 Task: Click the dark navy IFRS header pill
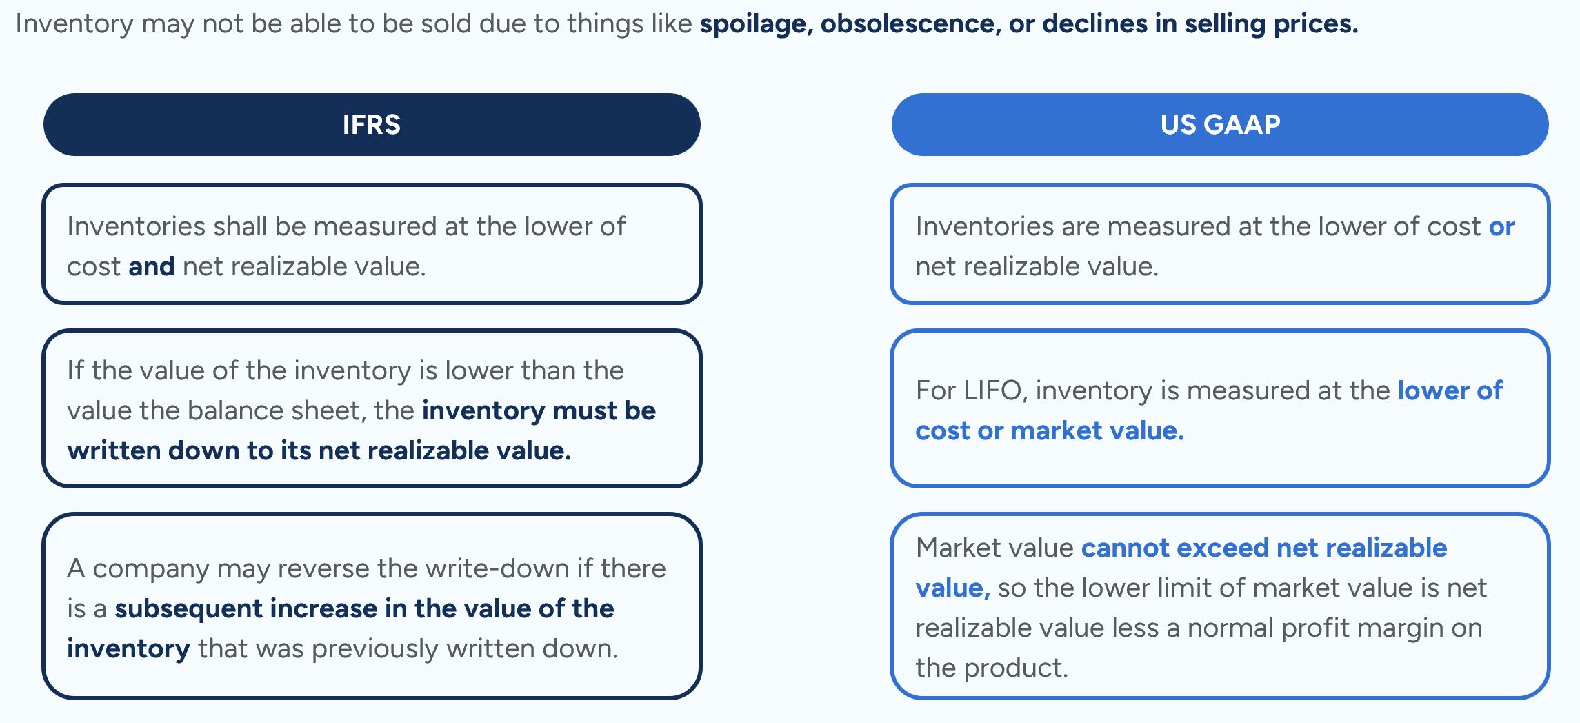(x=372, y=125)
